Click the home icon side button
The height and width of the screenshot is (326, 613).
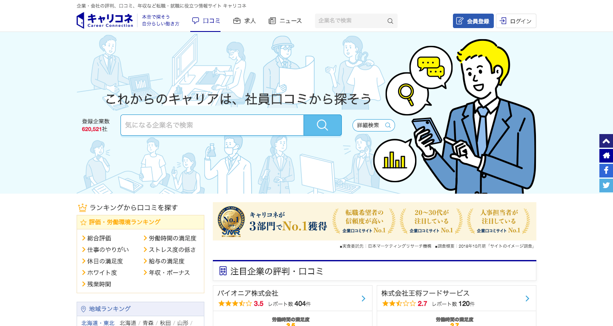606,156
